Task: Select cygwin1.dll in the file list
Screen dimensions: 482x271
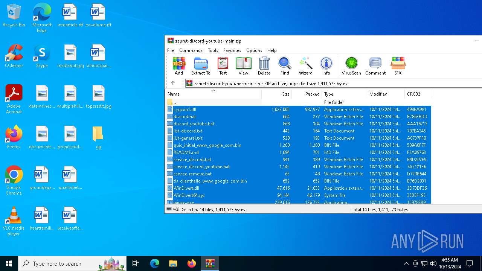Action: coord(298,109)
